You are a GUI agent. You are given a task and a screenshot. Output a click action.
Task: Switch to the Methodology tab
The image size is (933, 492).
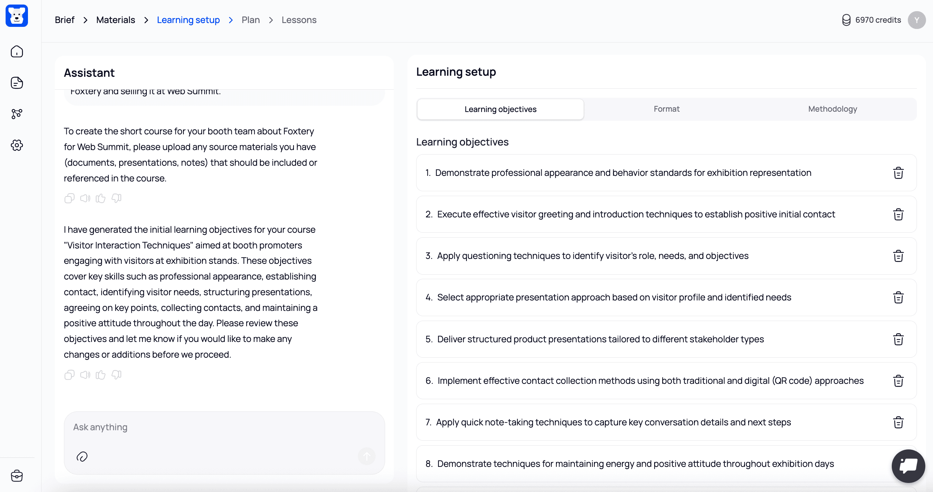pyautogui.click(x=832, y=109)
